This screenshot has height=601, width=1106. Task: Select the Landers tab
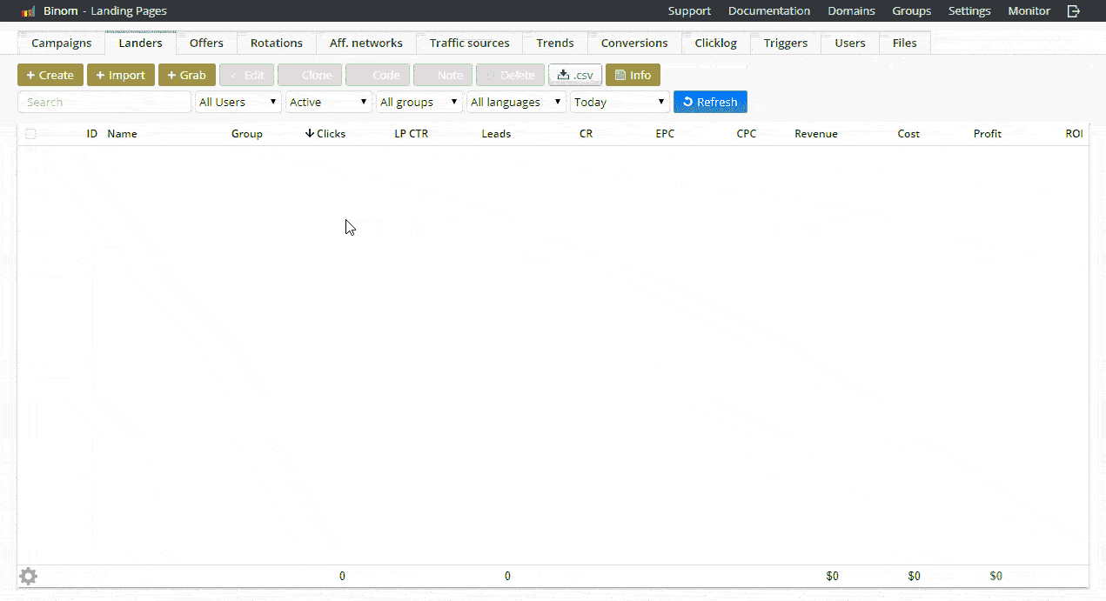141,43
